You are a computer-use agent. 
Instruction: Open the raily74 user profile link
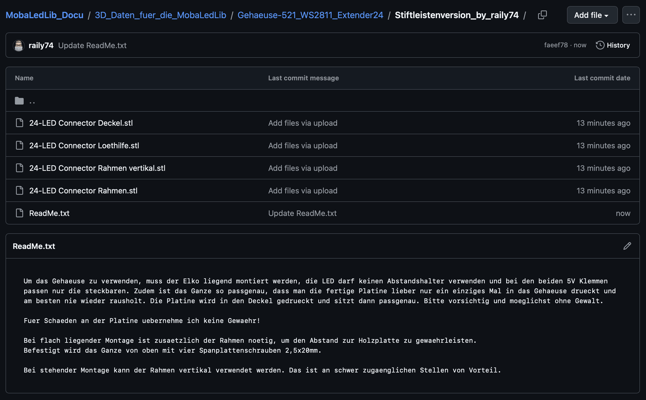(41, 46)
